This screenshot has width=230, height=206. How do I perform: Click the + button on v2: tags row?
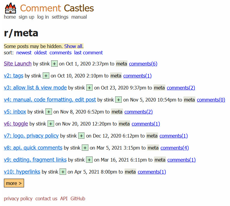pyautogui.click(x=46, y=76)
